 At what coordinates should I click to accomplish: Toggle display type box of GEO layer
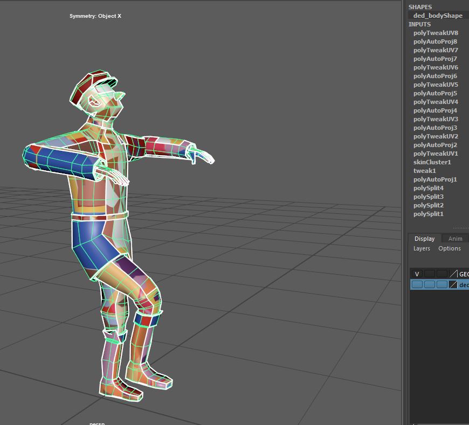442,274
